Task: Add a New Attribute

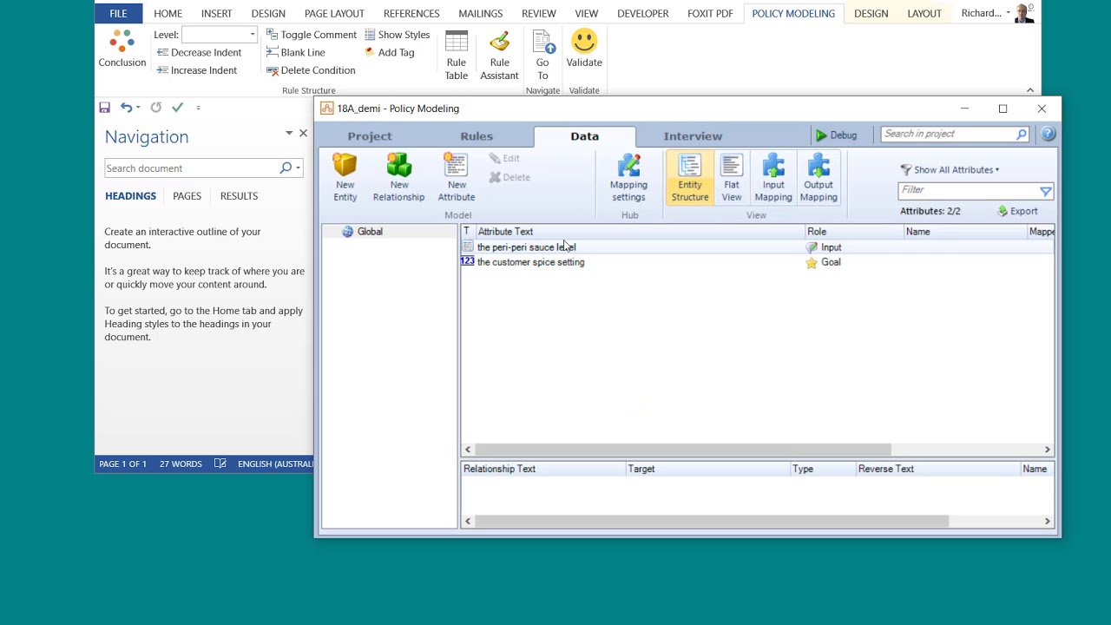Action: pyautogui.click(x=457, y=178)
